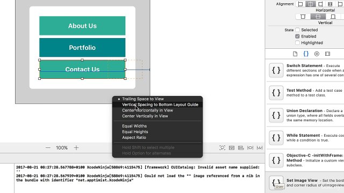This screenshot has width=344, height=193.
Task: Open Resolve Auto Layout Issues icon
Action: pos(260,148)
